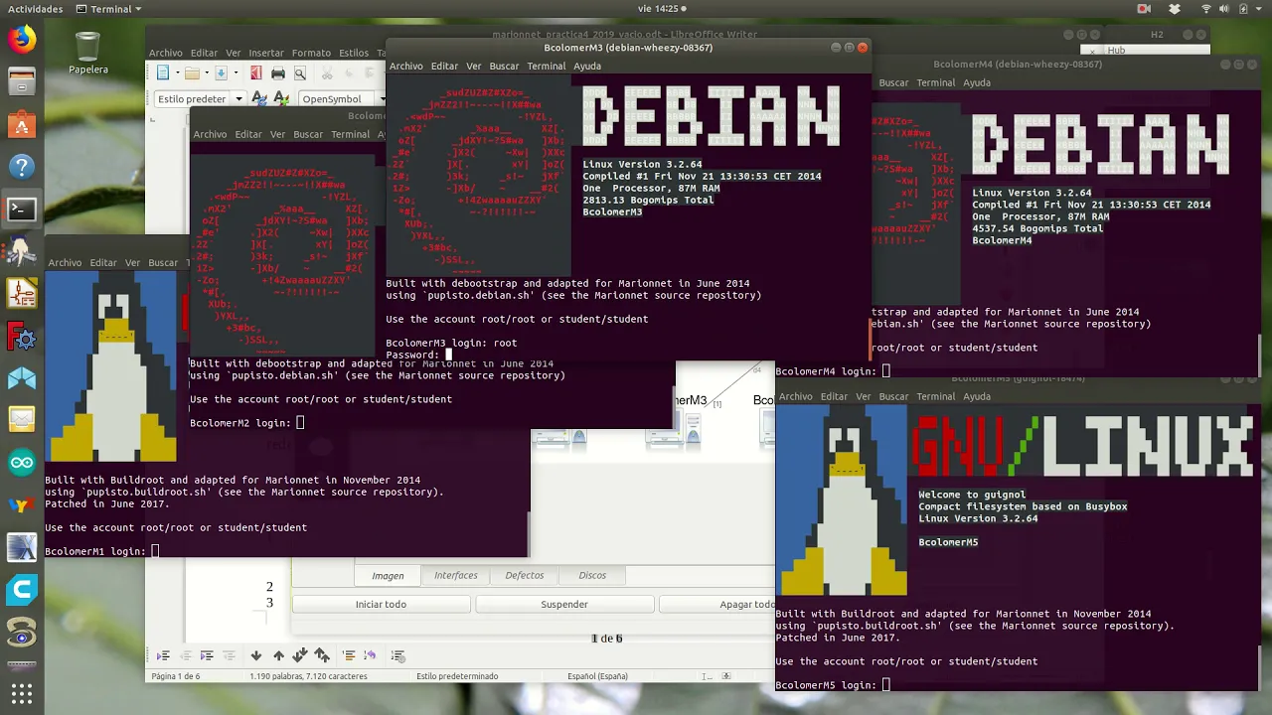This screenshot has width=1272, height=715.
Task: Open Editar menu in BcolomerM3 terminal
Action: [444, 66]
